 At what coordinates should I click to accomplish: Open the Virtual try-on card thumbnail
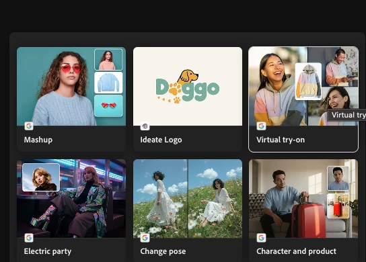click(x=303, y=86)
